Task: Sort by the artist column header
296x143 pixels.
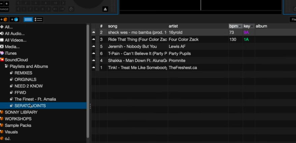Action: coord(198,26)
